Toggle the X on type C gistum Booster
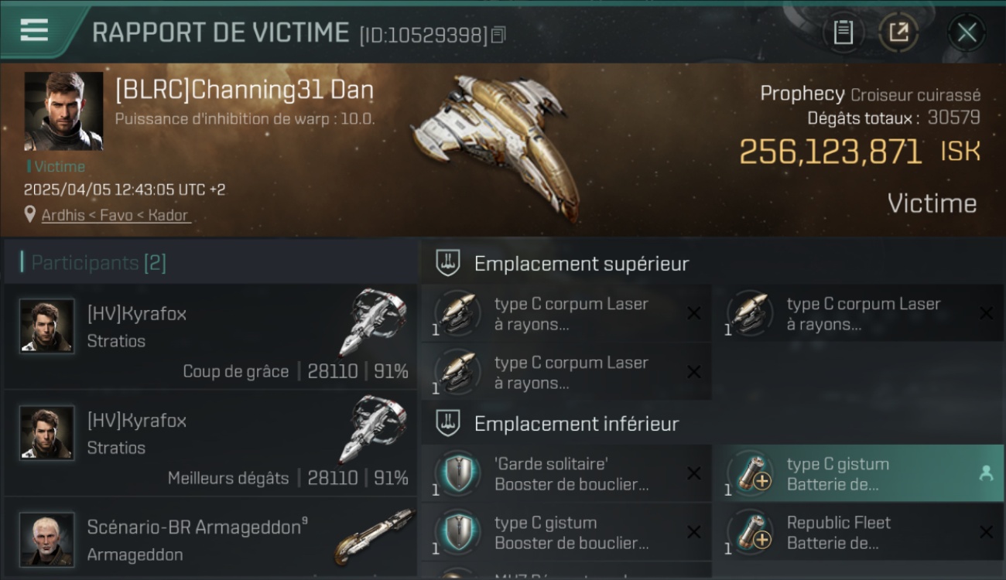Image resolution: width=1006 pixels, height=580 pixels. 694,532
